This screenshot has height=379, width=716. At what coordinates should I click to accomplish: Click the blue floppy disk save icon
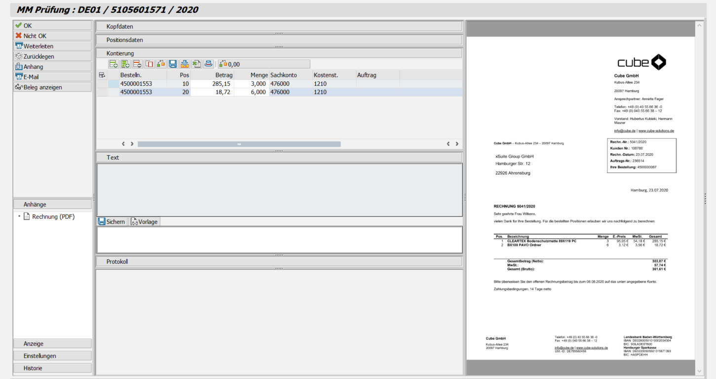(173, 64)
